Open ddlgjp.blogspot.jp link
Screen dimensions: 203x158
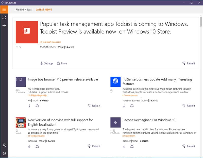[37, 95]
